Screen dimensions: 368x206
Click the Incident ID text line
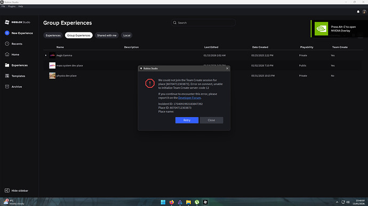[180, 104]
